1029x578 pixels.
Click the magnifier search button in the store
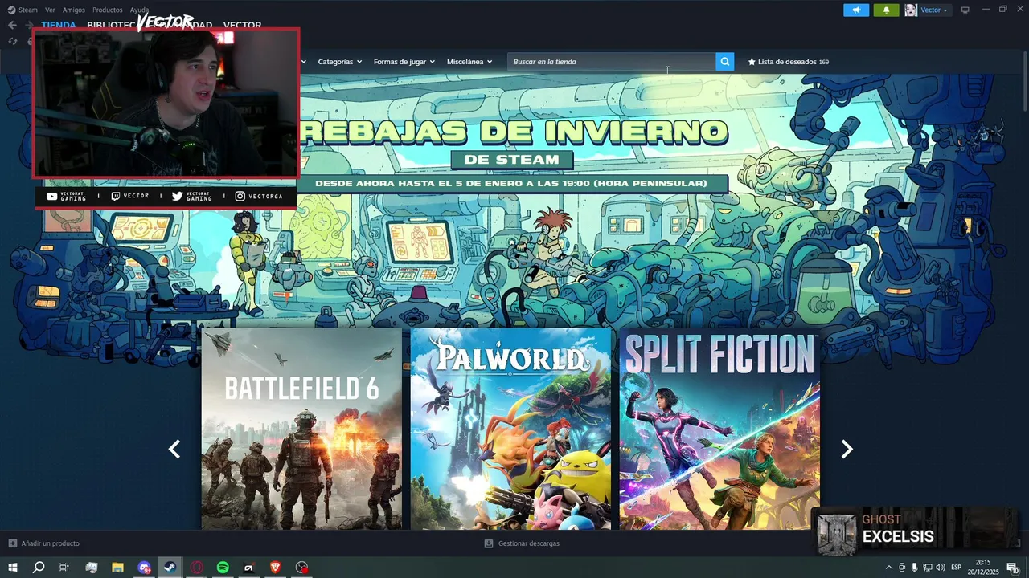click(x=725, y=62)
